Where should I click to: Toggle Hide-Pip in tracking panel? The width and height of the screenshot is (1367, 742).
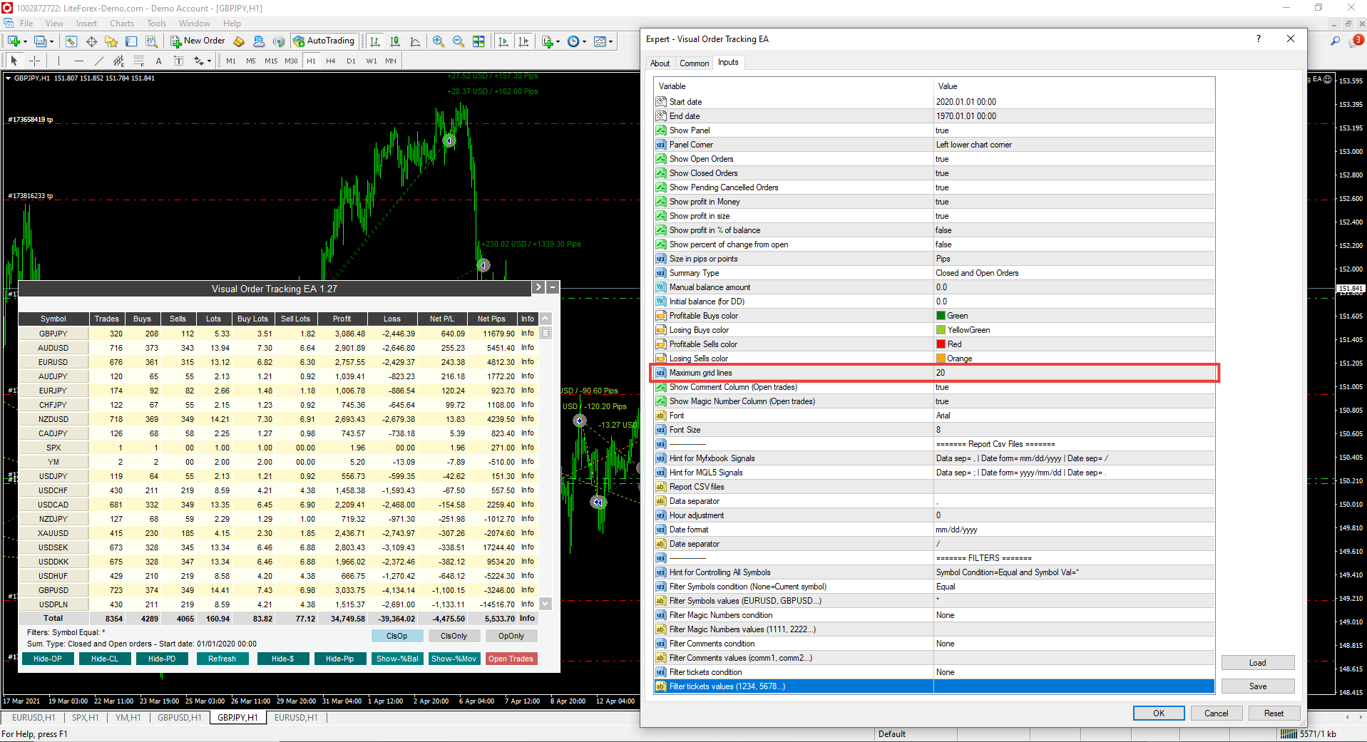point(340,659)
